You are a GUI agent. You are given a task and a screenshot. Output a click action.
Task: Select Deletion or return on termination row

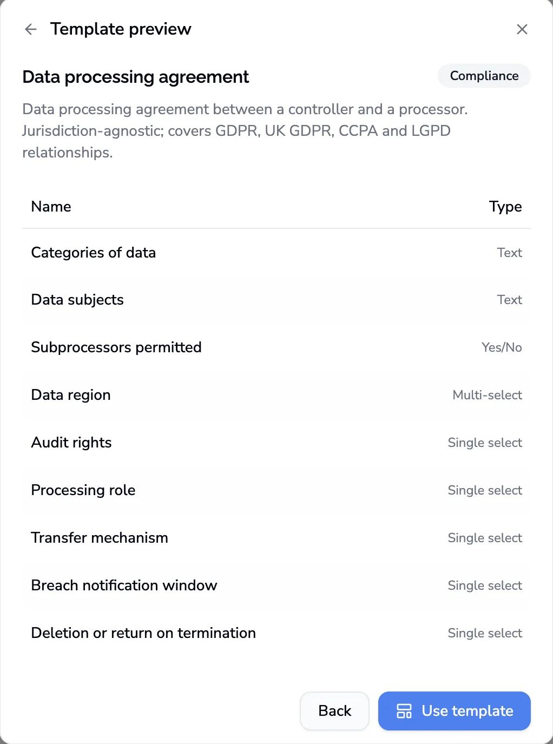point(276,633)
